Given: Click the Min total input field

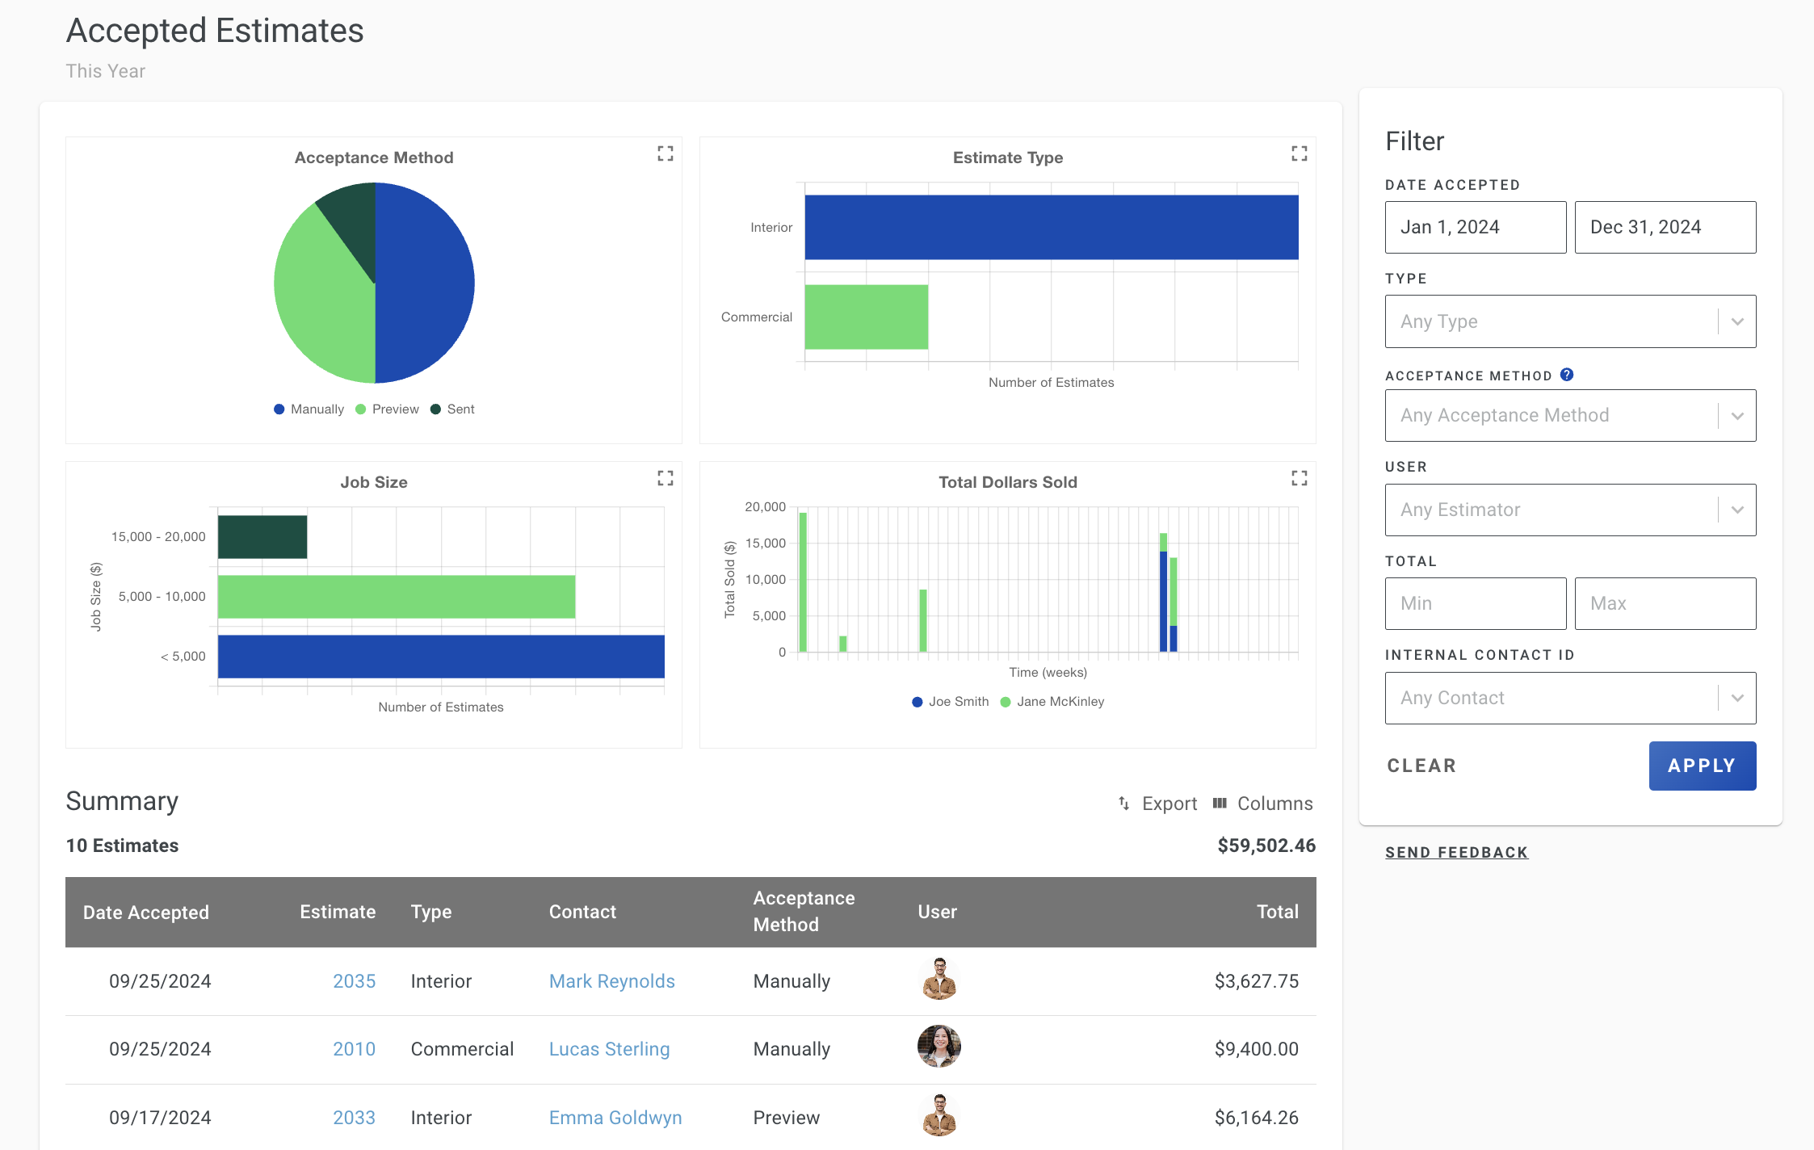Looking at the screenshot, I should 1476,603.
